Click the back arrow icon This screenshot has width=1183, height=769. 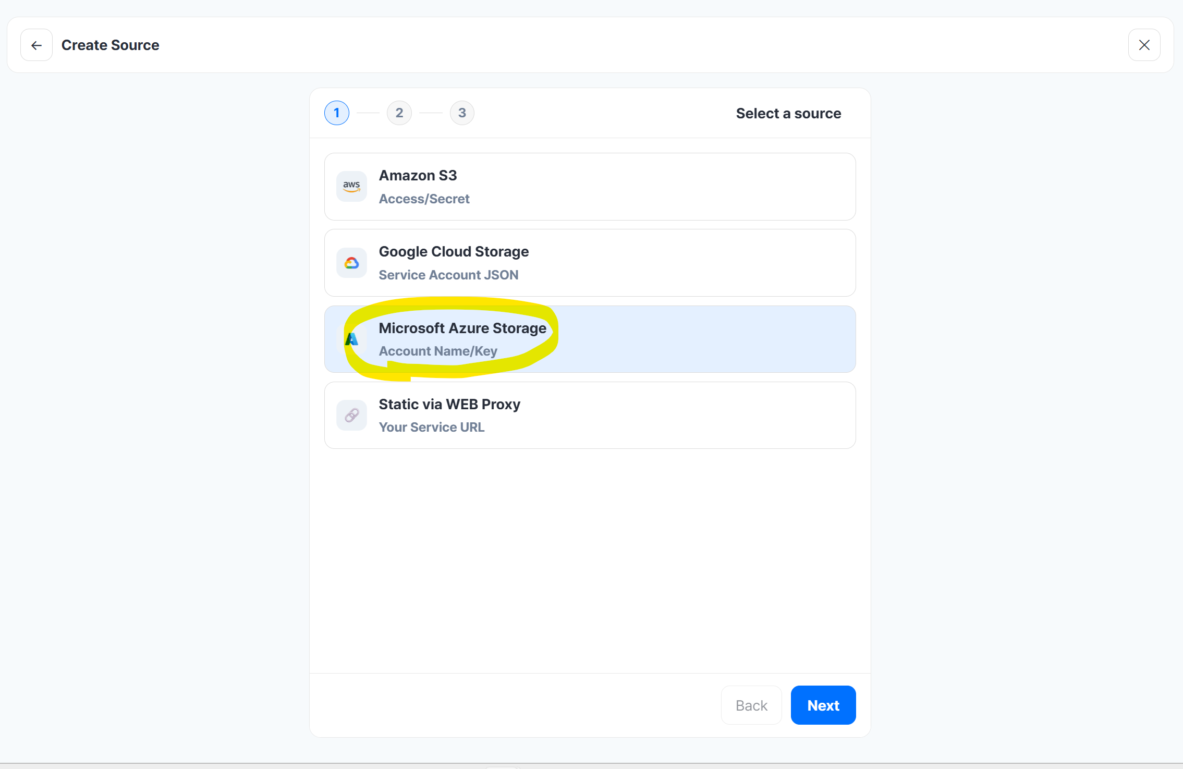pyautogui.click(x=36, y=45)
